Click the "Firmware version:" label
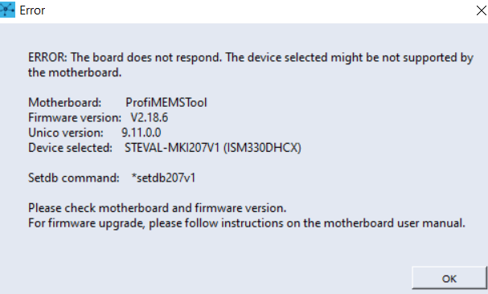This screenshot has height=294, width=488. coord(75,118)
